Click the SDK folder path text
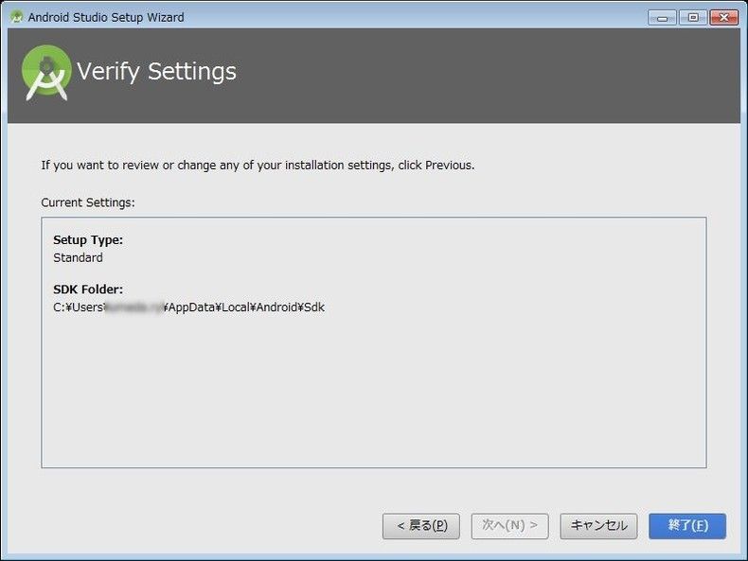 point(188,307)
